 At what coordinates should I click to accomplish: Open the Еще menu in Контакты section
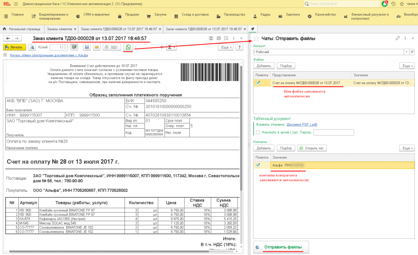[x=407, y=148]
